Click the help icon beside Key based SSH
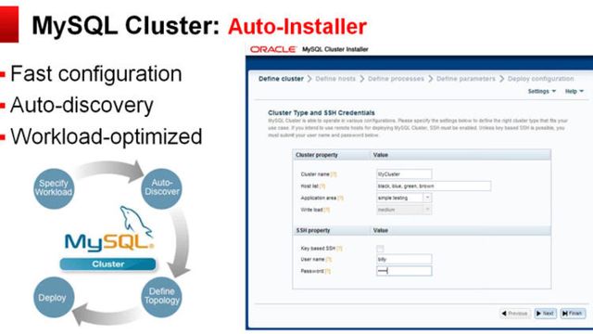593x334 pixels. pos(339,249)
